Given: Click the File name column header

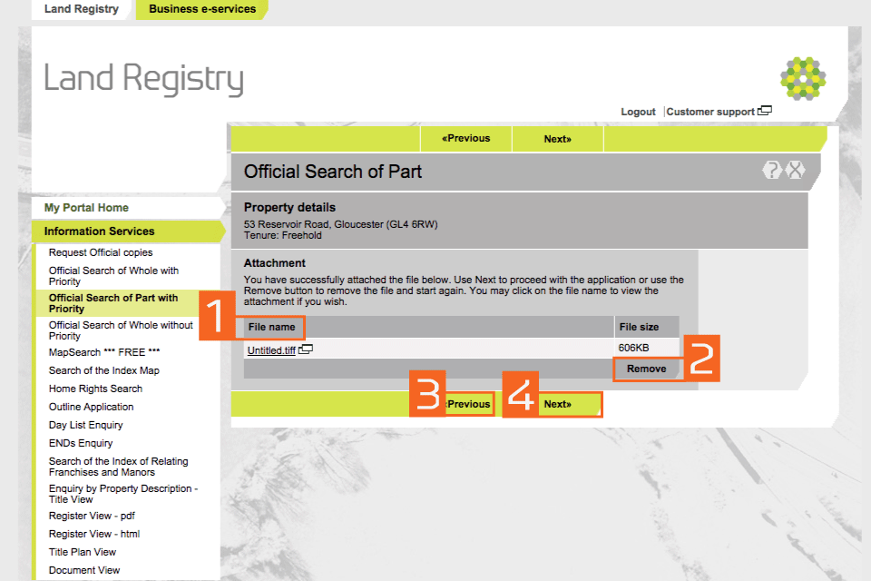Looking at the screenshot, I should pyautogui.click(x=271, y=327).
